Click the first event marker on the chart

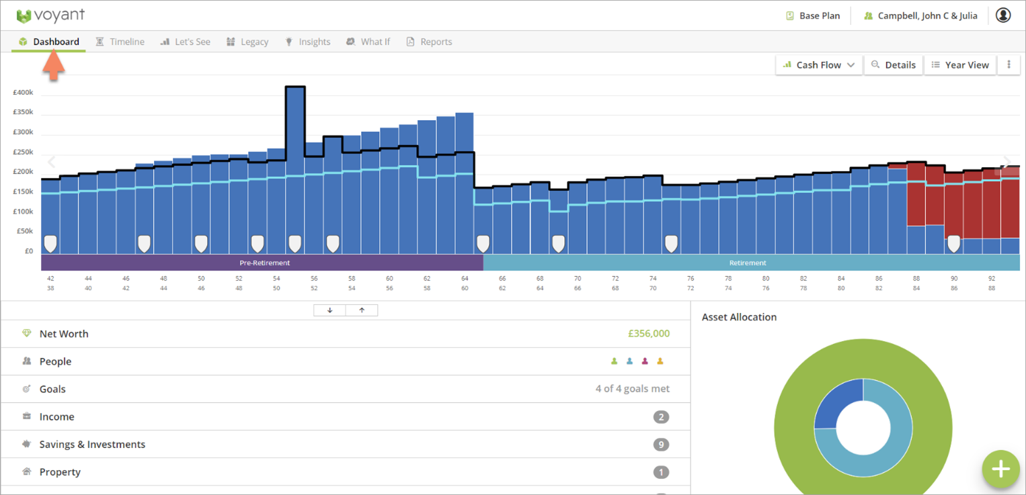[50, 243]
